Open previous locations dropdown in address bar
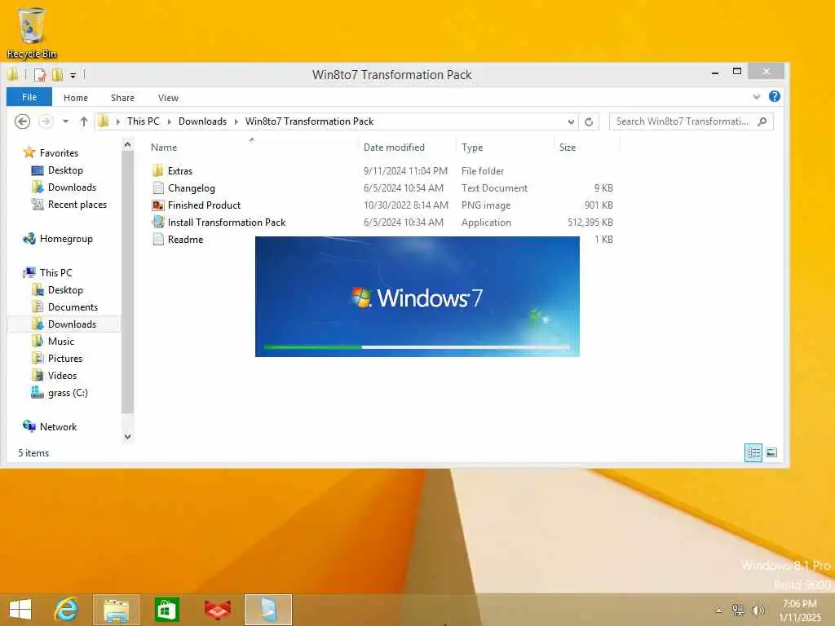This screenshot has width=835, height=626. 571,122
